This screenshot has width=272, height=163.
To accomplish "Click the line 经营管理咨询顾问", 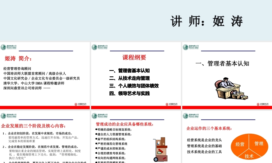I will (x=17, y=68).
